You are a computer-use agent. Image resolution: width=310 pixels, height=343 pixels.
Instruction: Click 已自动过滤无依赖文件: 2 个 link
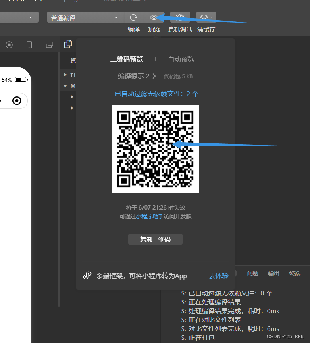[157, 94]
